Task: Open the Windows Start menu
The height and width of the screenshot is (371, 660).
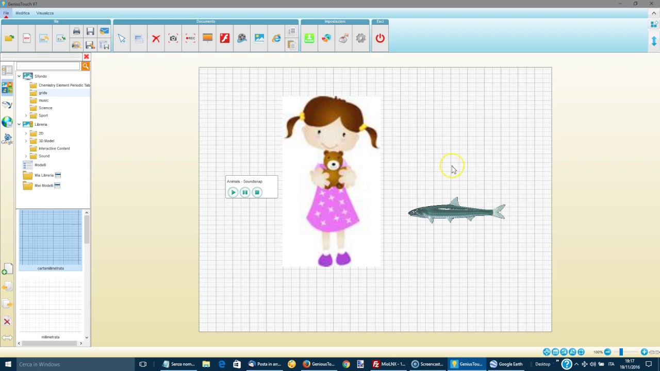Action: 8,364
